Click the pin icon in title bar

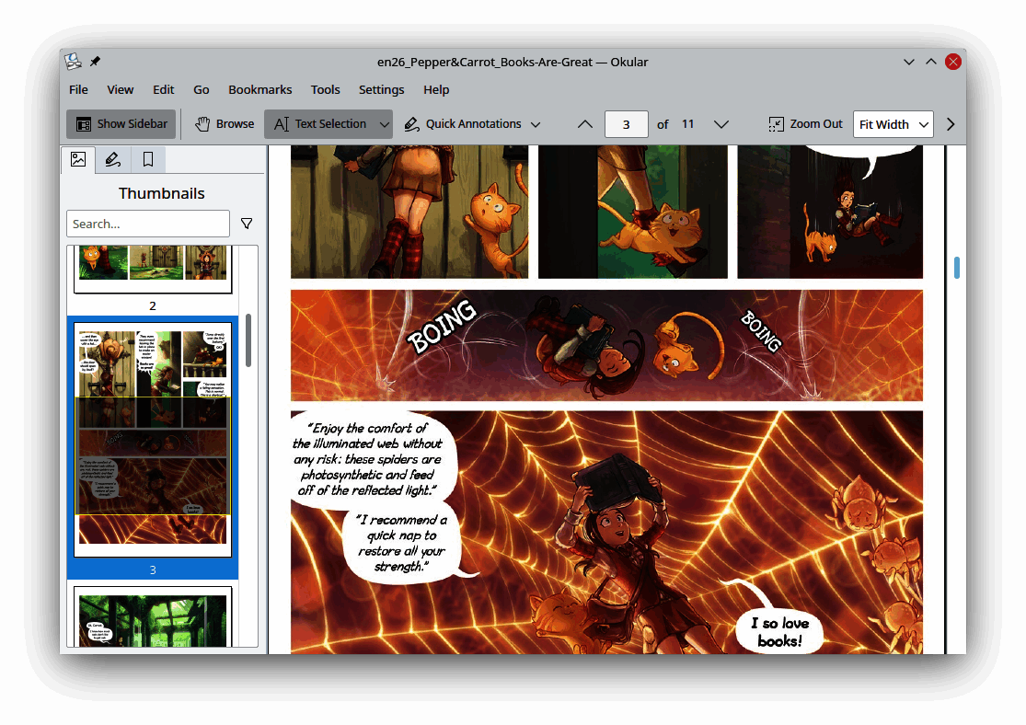(95, 62)
